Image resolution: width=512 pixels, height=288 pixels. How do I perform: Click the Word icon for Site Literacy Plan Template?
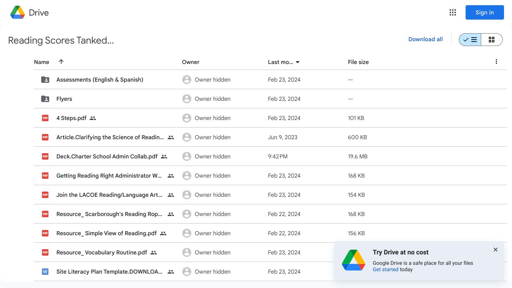(45, 272)
